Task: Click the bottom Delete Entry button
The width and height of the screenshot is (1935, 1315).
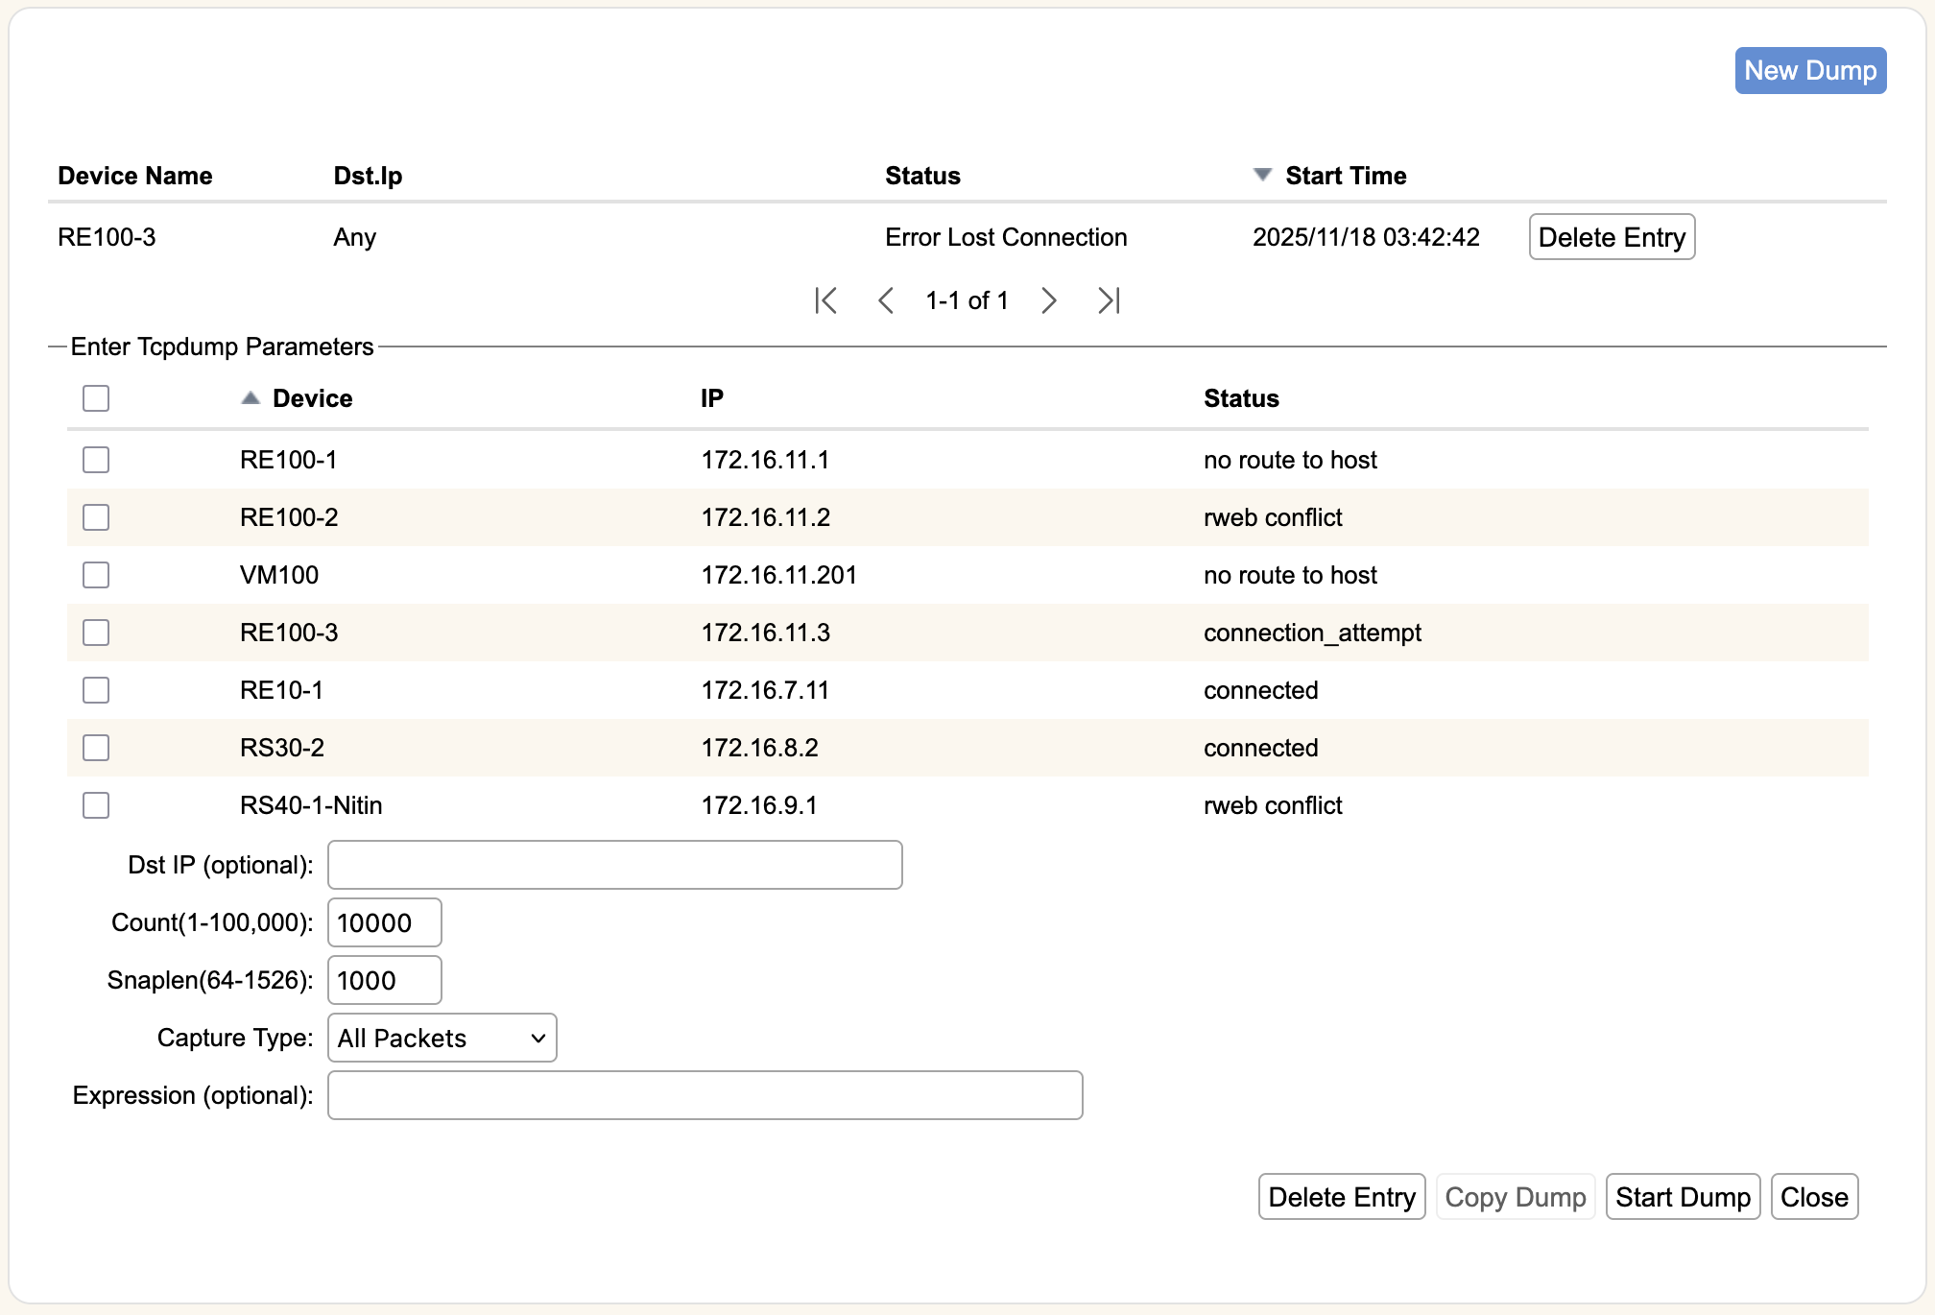Action: 1342,1197
